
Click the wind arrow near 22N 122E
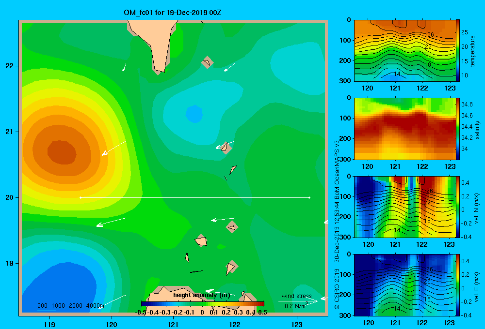click(229, 67)
